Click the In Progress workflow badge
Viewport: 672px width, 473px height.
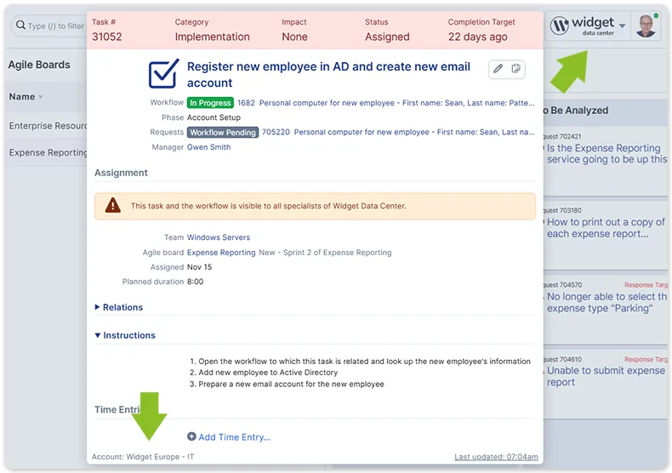(210, 103)
